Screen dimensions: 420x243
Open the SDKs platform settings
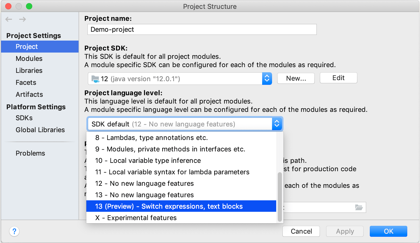tap(24, 118)
